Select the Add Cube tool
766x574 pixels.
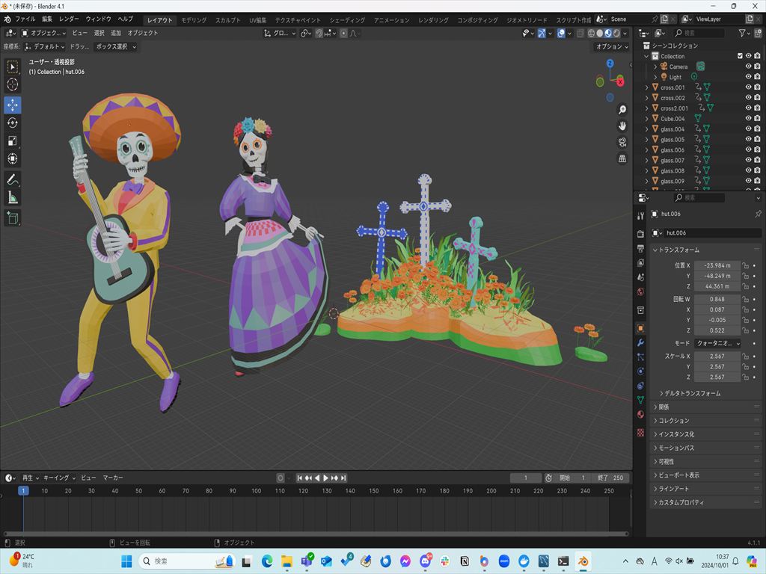(13, 218)
